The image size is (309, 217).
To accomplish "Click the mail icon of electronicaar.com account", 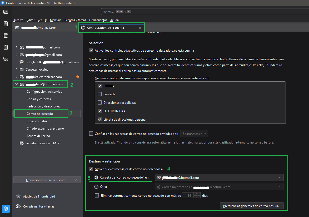I will (22, 77).
